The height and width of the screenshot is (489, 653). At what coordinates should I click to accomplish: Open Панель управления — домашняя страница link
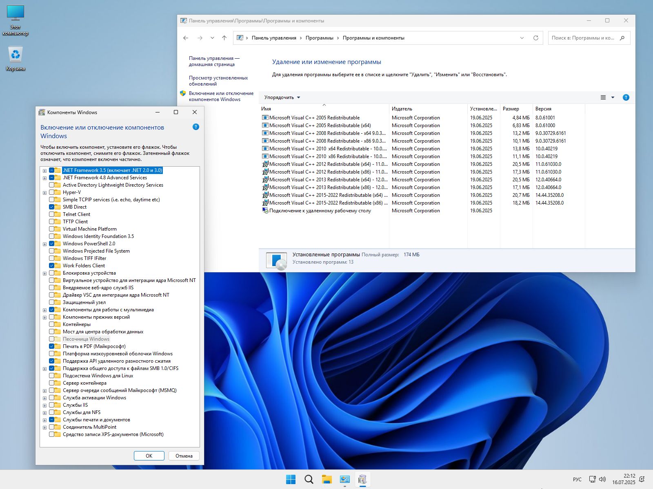(x=214, y=61)
